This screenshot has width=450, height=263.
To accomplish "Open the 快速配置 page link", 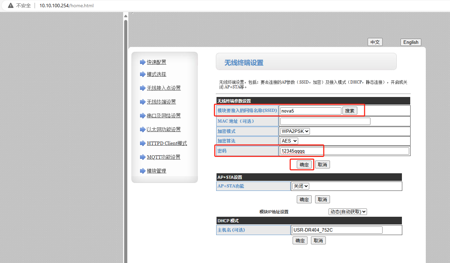I will coord(156,62).
